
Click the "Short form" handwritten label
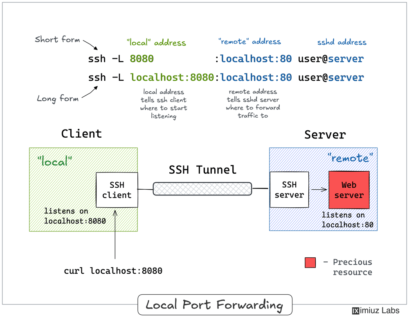pyautogui.click(x=57, y=39)
